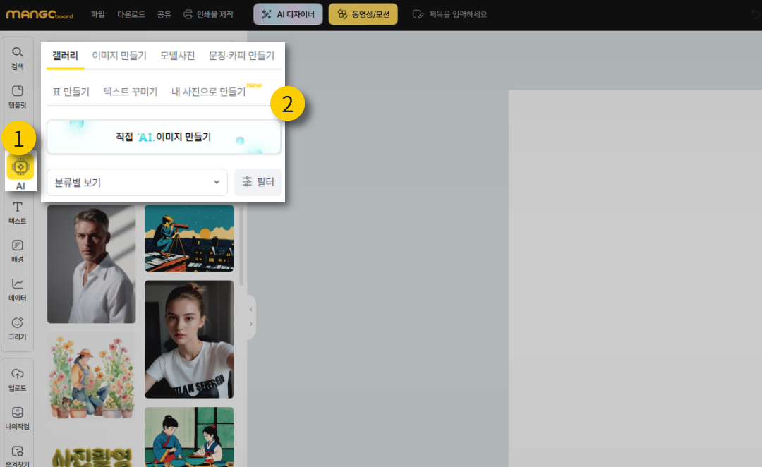Open the 템플릿 templates sidebar icon
Screen dimensions: 762x467
pyautogui.click(x=18, y=96)
